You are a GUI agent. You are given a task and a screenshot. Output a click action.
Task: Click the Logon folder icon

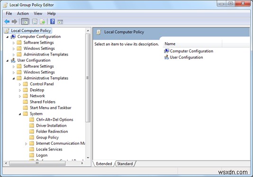coord(32,155)
